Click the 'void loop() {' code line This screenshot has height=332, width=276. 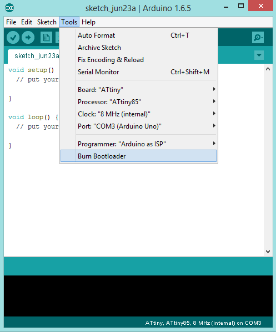pos(33,117)
